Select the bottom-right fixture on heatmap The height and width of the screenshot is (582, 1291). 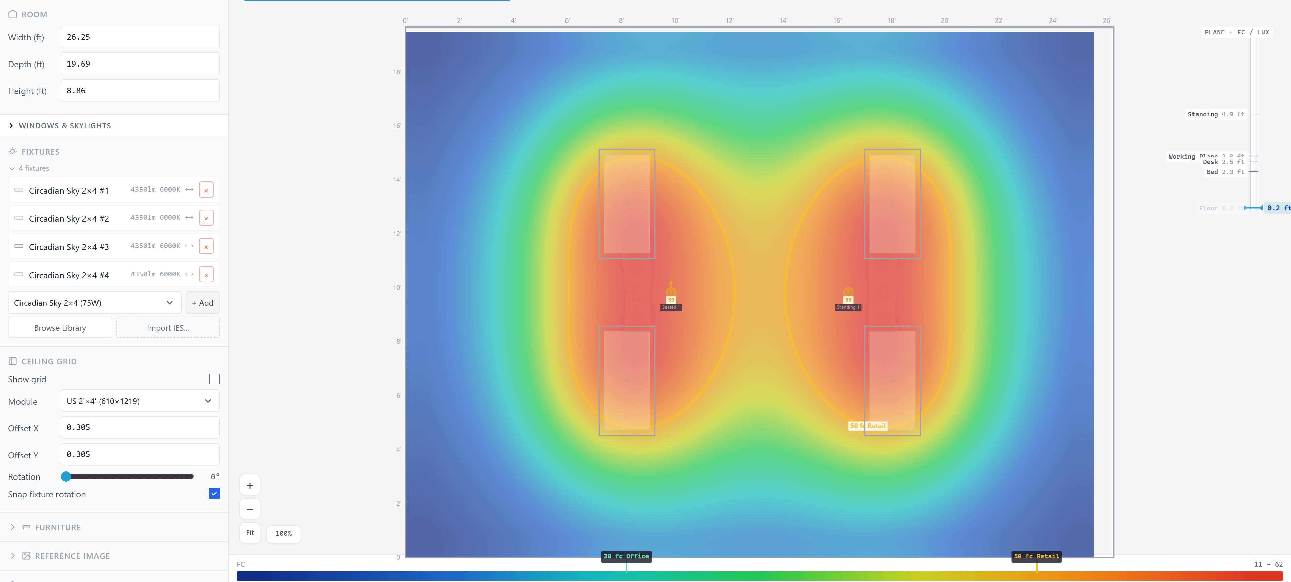pyautogui.click(x=892, y=381)
